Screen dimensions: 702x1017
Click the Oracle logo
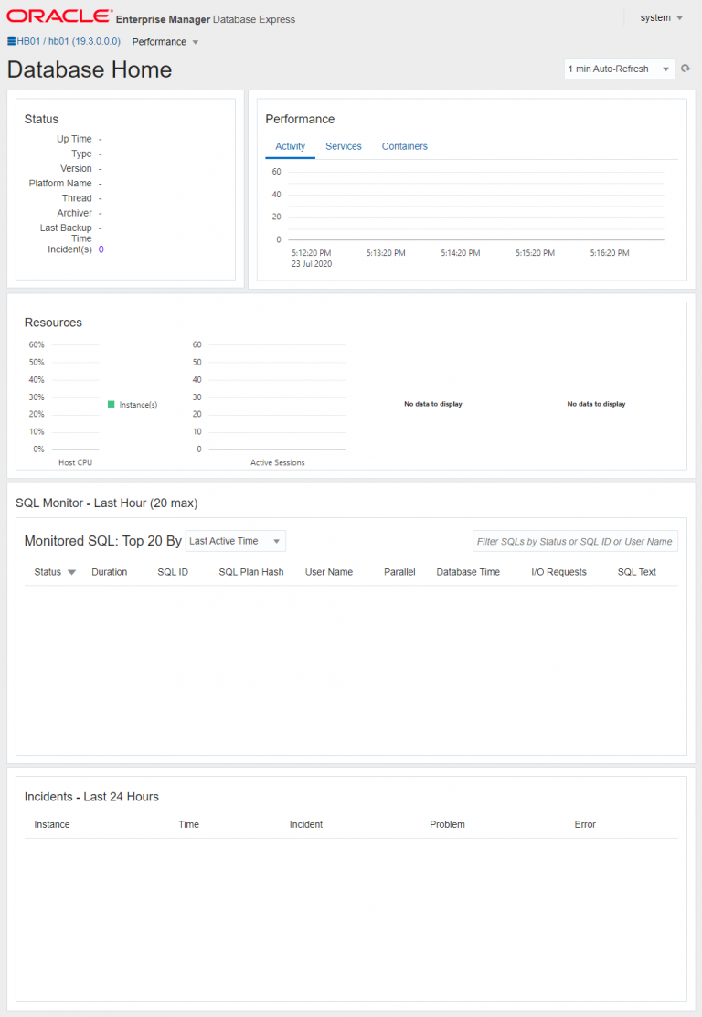(59, 16)
